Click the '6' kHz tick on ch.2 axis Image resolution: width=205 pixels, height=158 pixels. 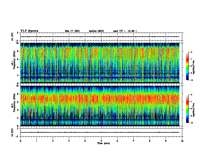18,102
